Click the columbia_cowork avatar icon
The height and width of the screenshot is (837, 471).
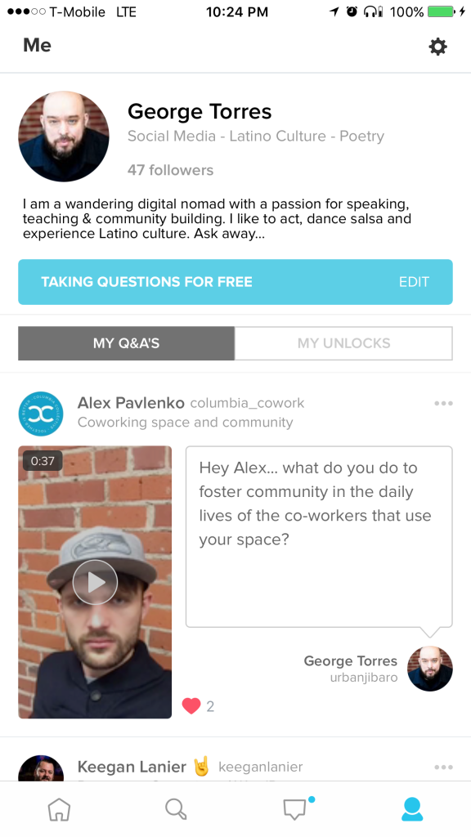41,414
